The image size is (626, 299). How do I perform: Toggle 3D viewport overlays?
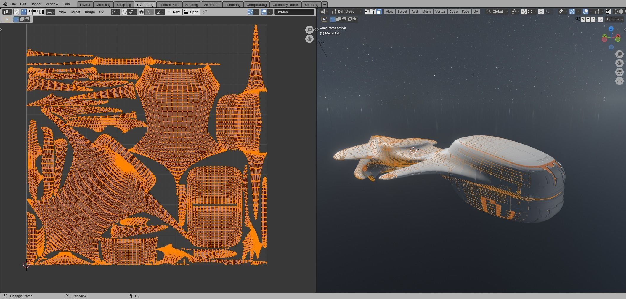(x=585, y=12)
